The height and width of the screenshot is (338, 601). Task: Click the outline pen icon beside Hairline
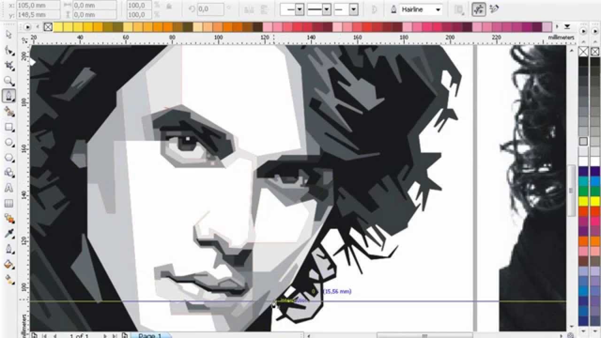click(393, 9)
